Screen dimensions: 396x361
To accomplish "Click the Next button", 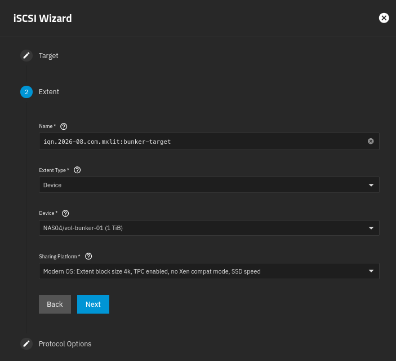I will click(93, 304).
